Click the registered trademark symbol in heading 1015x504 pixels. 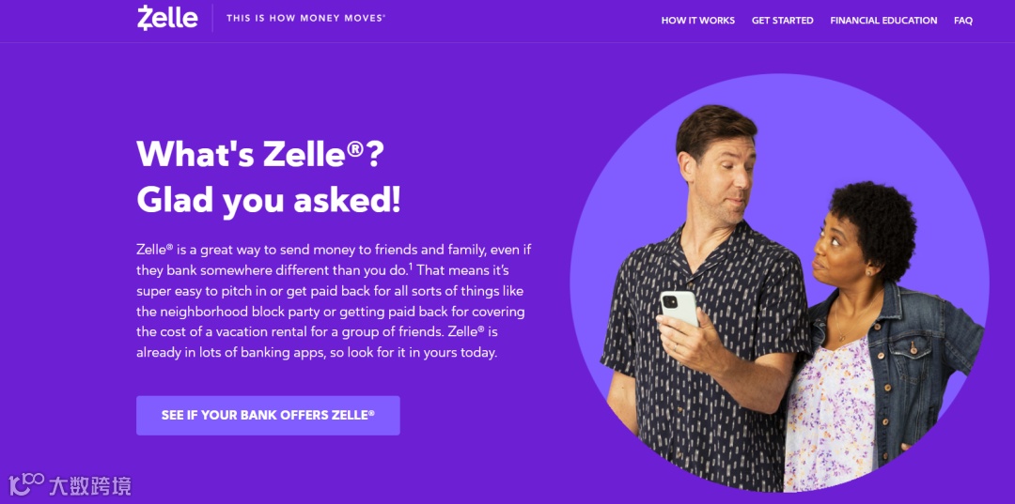[x=354, y=150]
